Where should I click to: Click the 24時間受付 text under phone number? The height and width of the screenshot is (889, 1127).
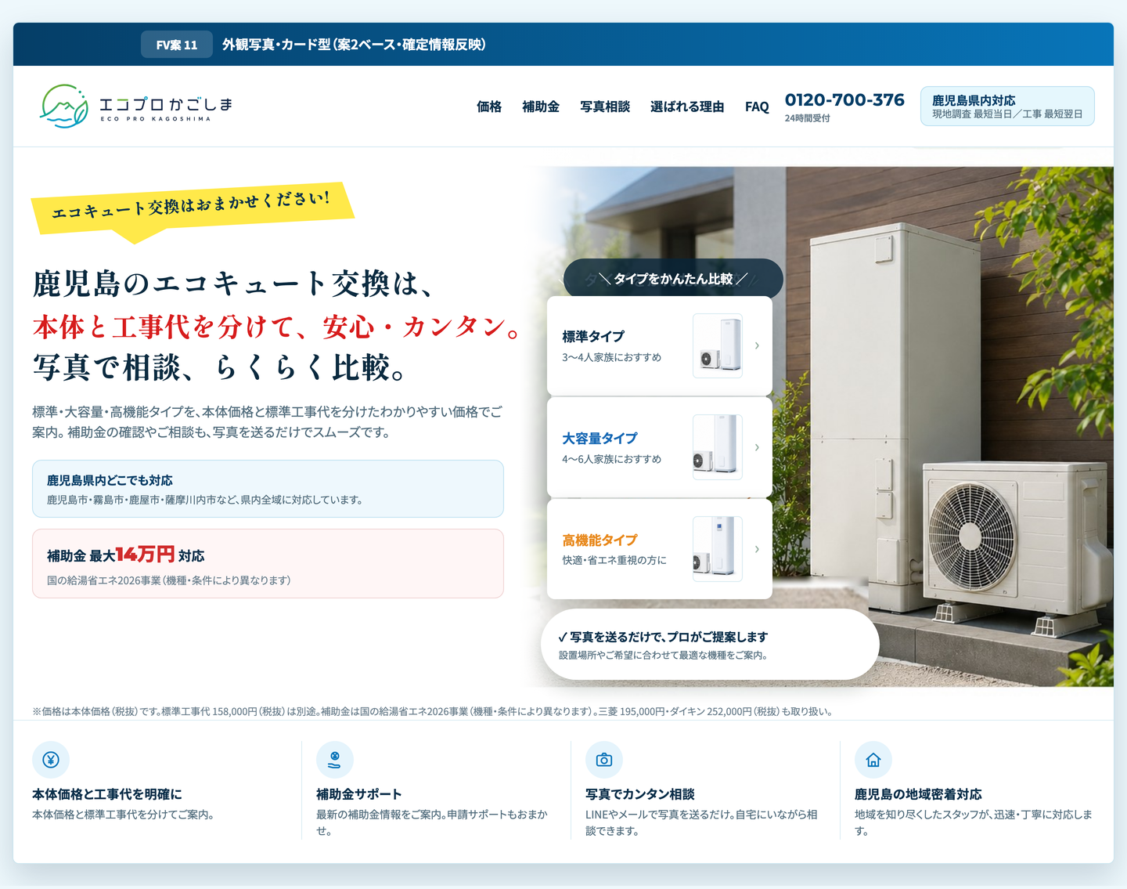[808, 118]
